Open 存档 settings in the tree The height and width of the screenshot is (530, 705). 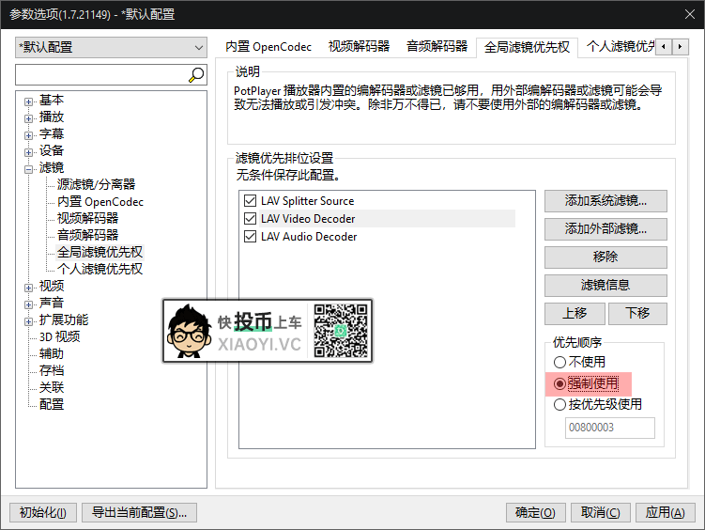(x=52, y=371)
